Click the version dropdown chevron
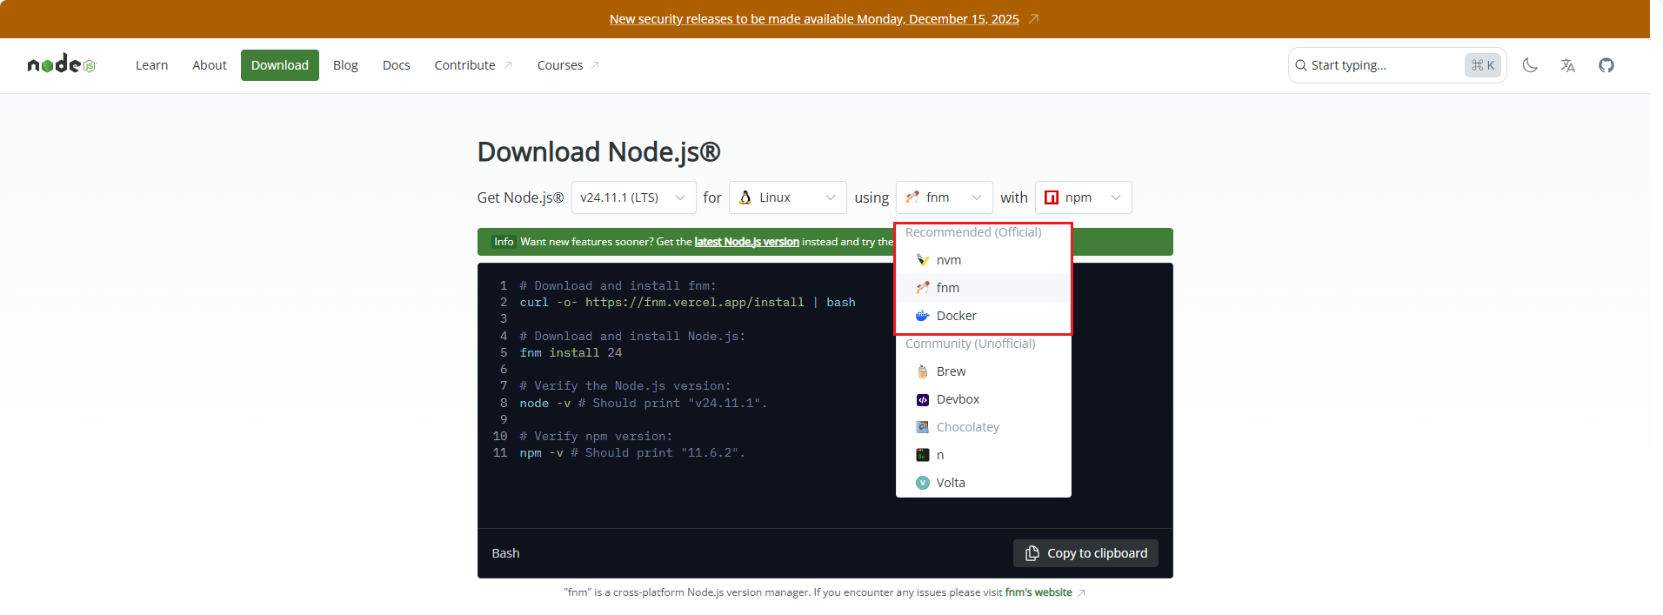The image size is (1663, 615). pos(680,197)
